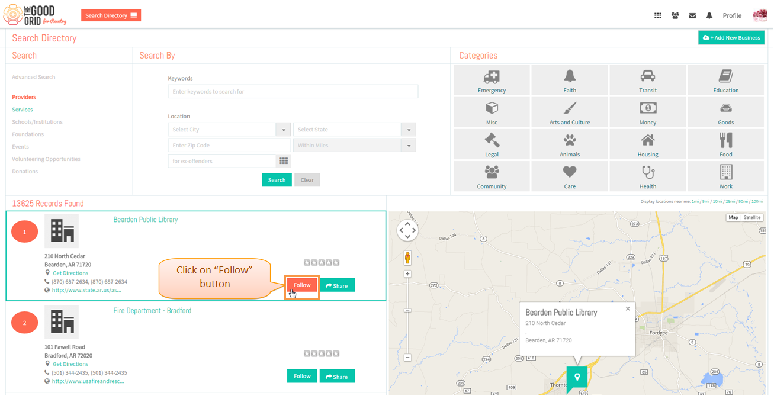This screenshot has width=774, height=399.
Task: Open the apps grid icon in header
Action: (x=658, y=16)
